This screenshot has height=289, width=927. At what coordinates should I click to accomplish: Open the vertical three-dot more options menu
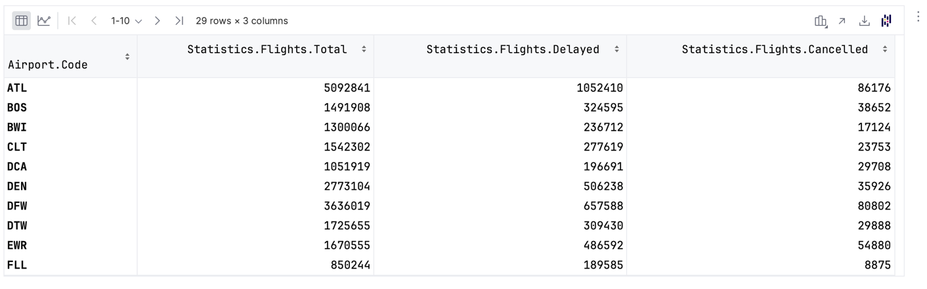click(x=918, y=17)
